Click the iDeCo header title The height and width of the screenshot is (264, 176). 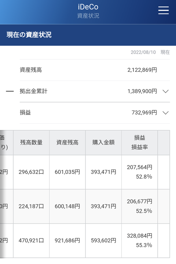point(88,7)
